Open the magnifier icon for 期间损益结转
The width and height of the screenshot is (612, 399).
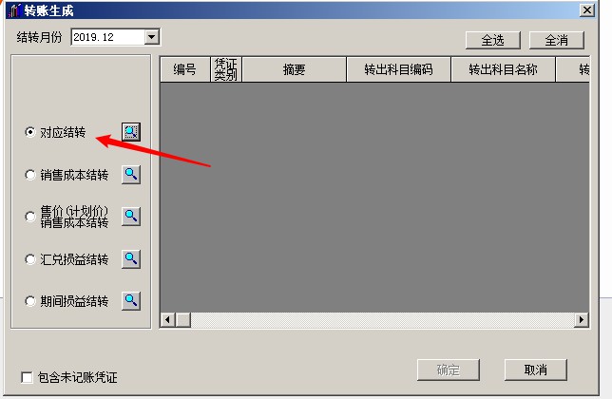pyautogui.click(x=131, y=301)
